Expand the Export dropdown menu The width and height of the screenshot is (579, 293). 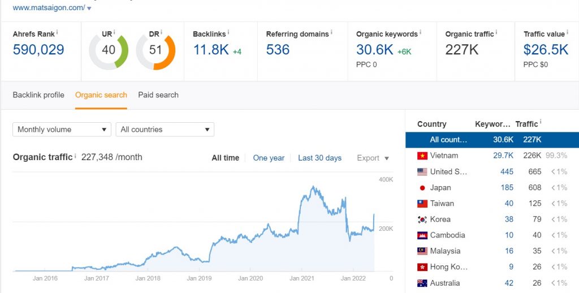tap(373, 158)
